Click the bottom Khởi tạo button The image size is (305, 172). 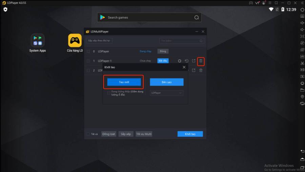pos(190,134)
